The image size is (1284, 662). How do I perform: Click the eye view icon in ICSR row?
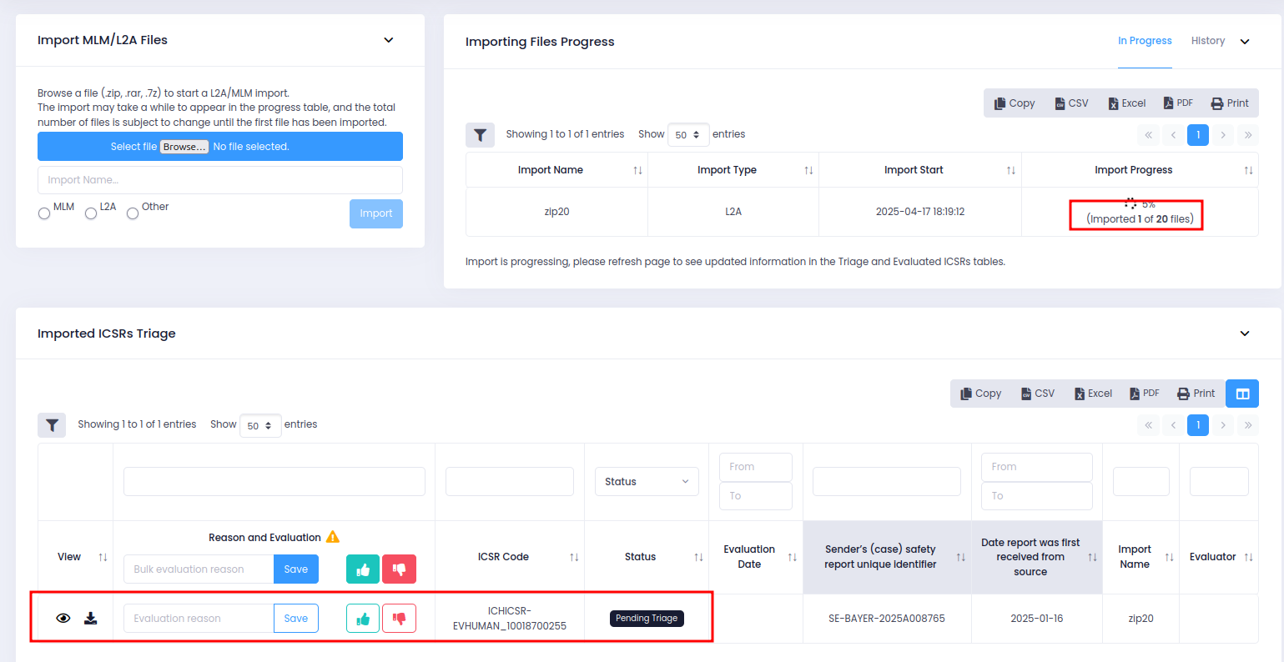[x=63, y=619]
